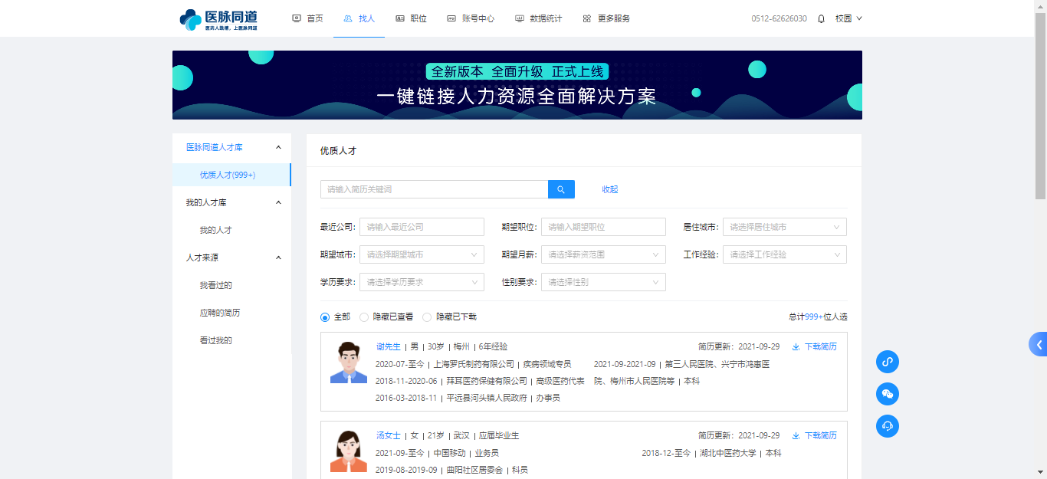Screen dimensions: 1047x479
Task: Click the customer service headset icon
Action: pos(887,426)
